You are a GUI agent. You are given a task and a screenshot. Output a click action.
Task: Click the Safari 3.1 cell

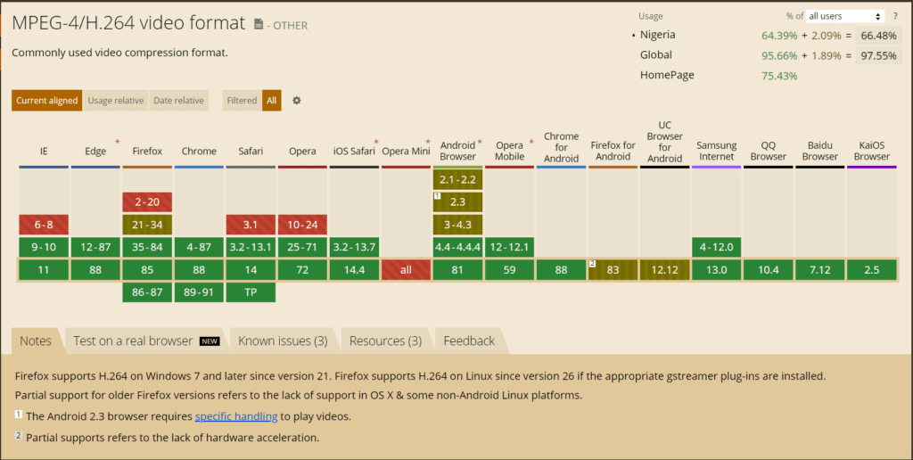251,225
